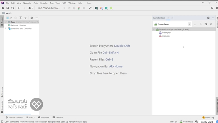Open the Code menu
This screenshot has height=123, width=218.
36,3
